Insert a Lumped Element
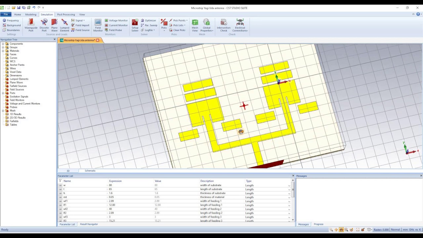The image size is (423, 238). pyautogui.click(x=64, y=25)
